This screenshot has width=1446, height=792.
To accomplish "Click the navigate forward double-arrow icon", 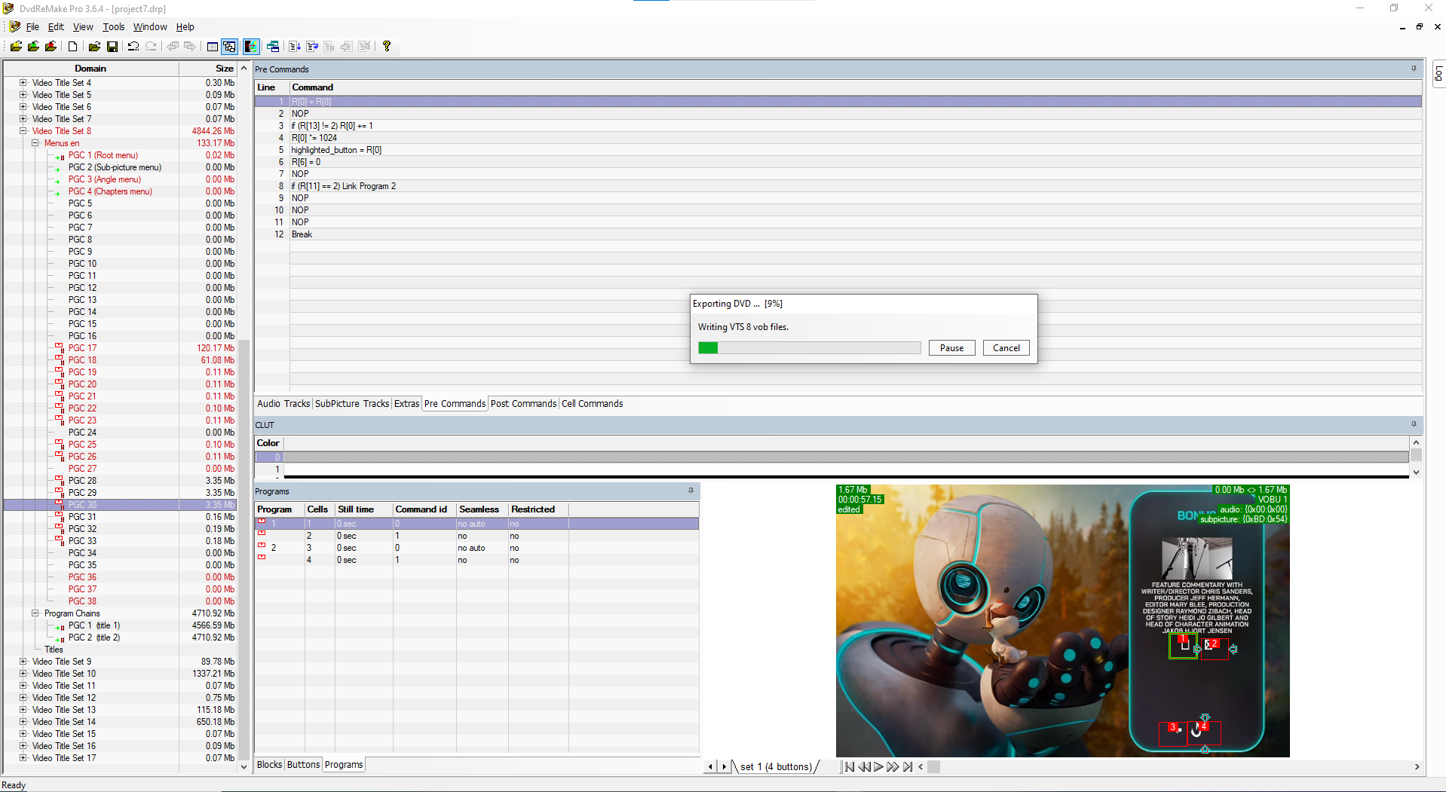I will [x=190, y=47].
